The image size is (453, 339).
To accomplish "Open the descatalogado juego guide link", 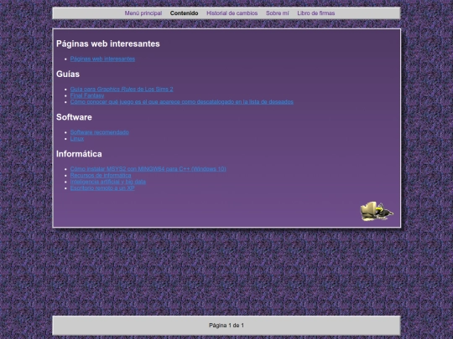I will pos(182,102).
